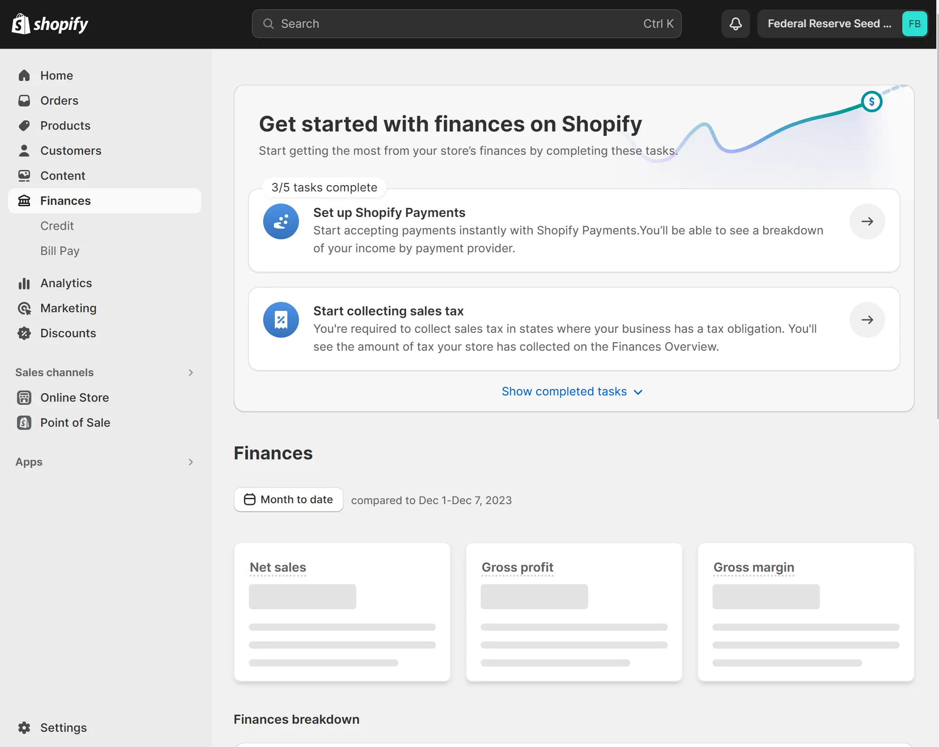Select the Customers icon
Screen dimensions: 939x747
click(24, 151)
